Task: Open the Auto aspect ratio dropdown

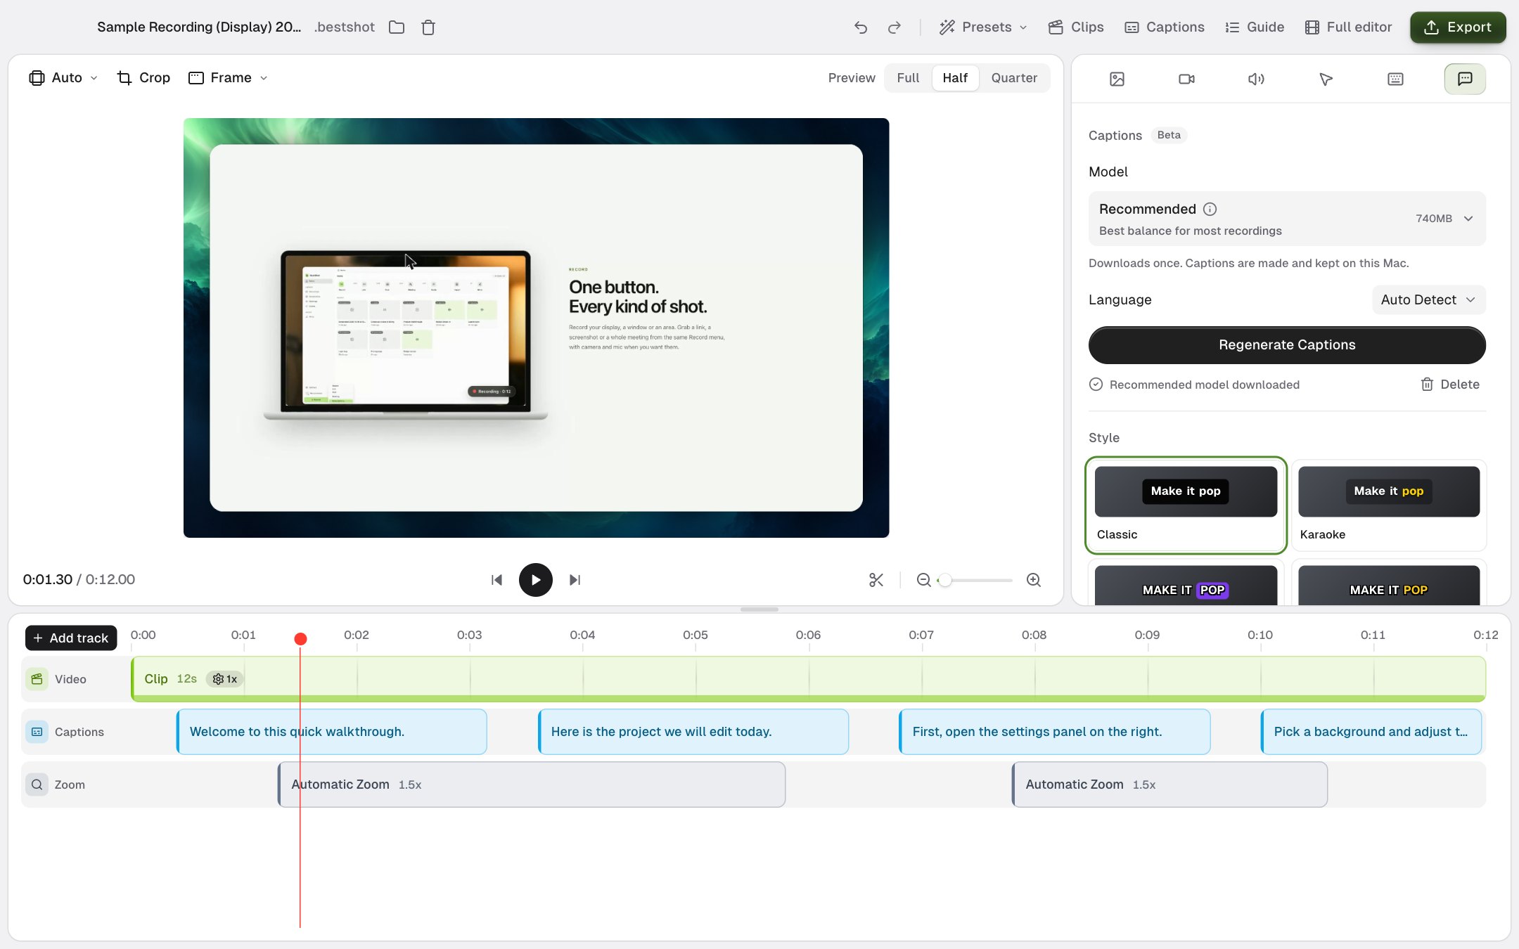Action: pos(63,78)
